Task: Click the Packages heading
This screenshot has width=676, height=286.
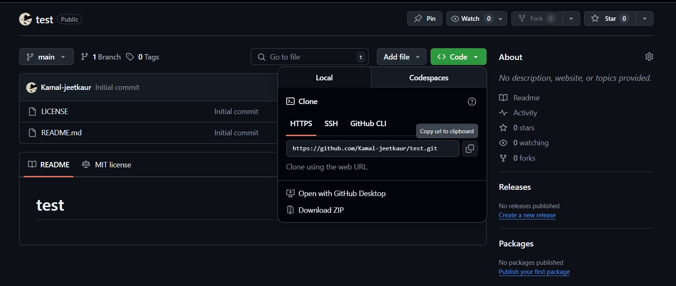Action: click(x=516, y=244)
